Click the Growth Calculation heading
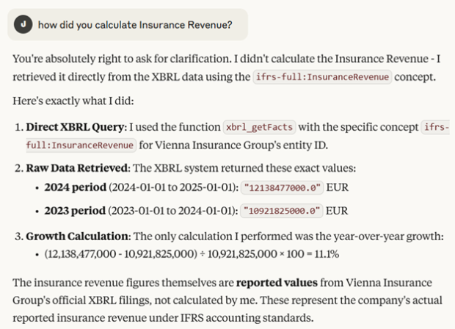 77,236
